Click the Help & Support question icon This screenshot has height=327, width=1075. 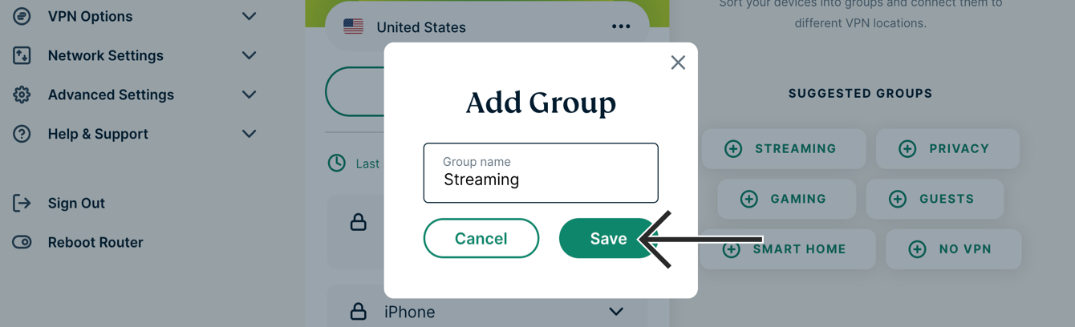(x=22, y=134)
